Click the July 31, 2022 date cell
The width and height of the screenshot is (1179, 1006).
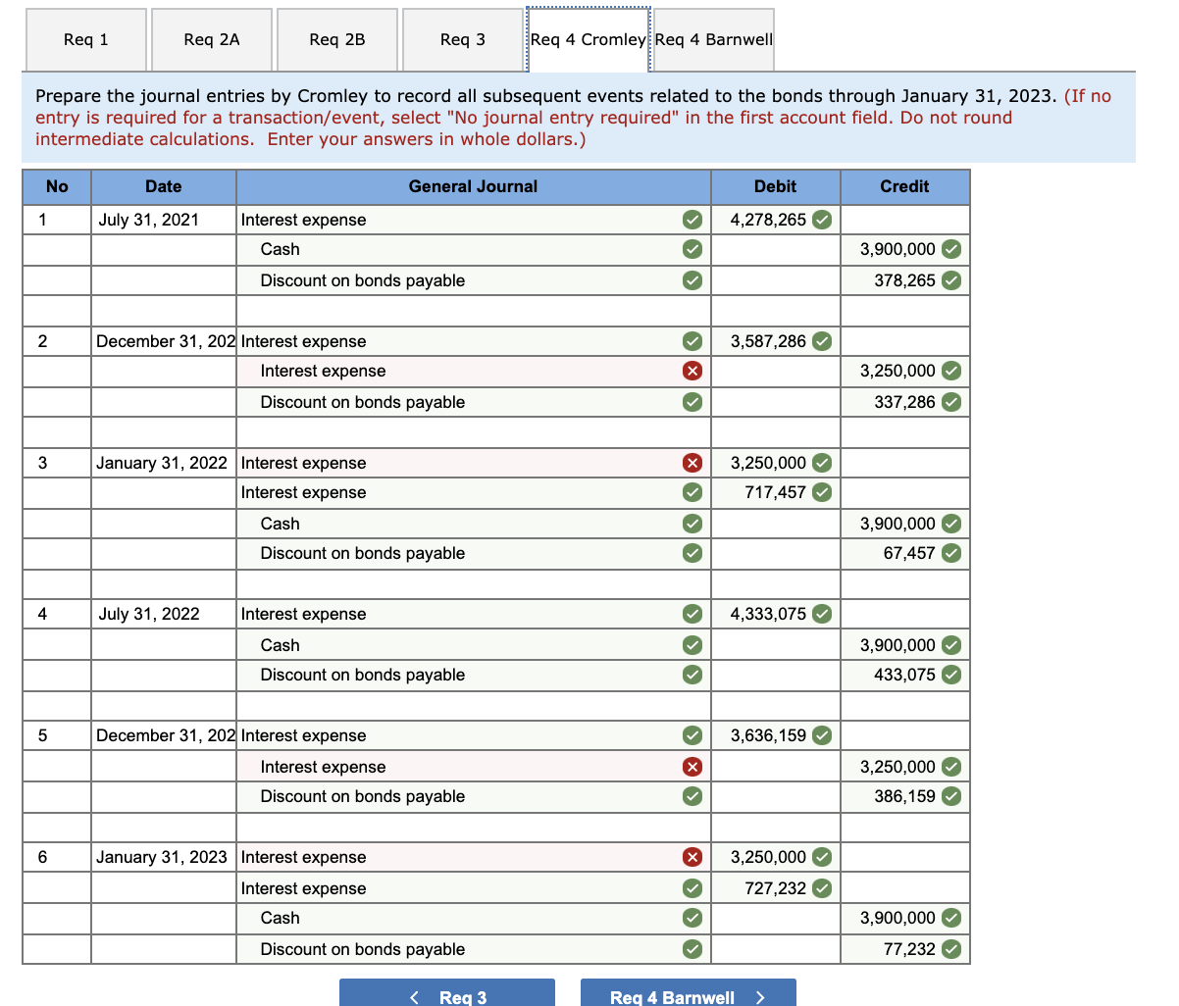pos(164,614)
